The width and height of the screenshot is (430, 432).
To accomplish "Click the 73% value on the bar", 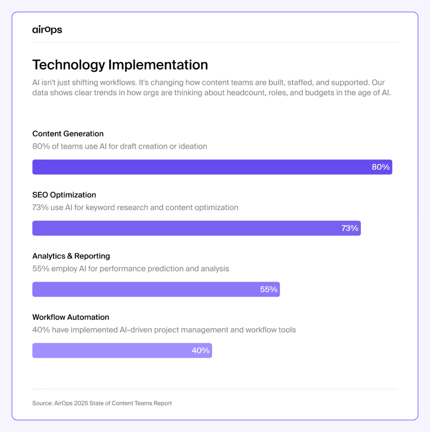I will [350, 228].
